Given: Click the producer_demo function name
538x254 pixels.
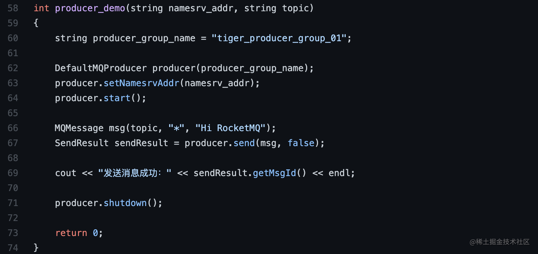Looking at the screenshot, I should (x=90, y=8).
